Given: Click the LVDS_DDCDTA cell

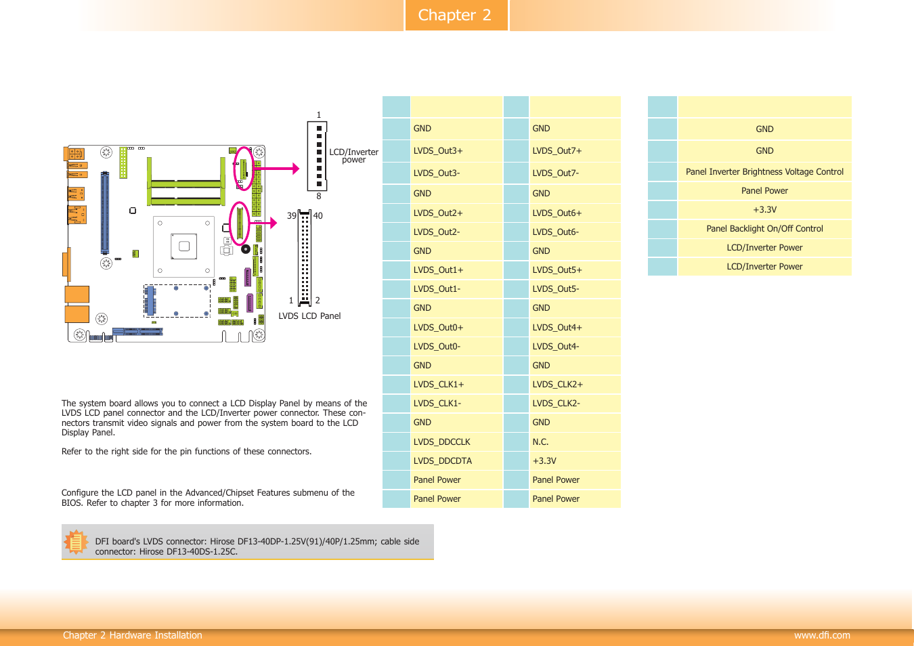Looking at the screenshot, I should pos(456,461).
